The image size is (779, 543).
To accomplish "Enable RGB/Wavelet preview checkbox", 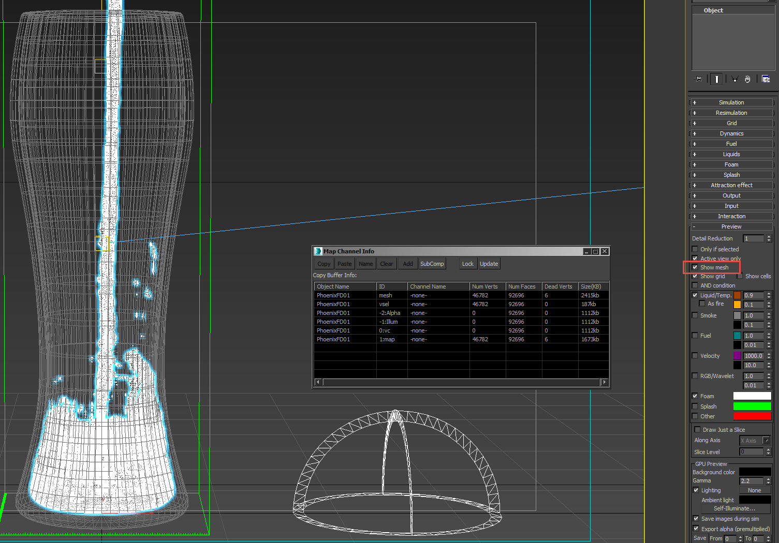I will 695,376.
